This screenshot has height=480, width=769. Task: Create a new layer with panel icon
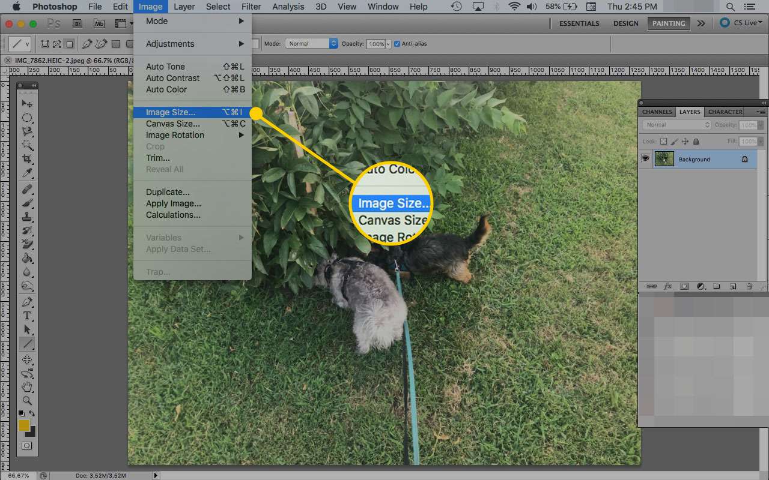coord(733,287)
